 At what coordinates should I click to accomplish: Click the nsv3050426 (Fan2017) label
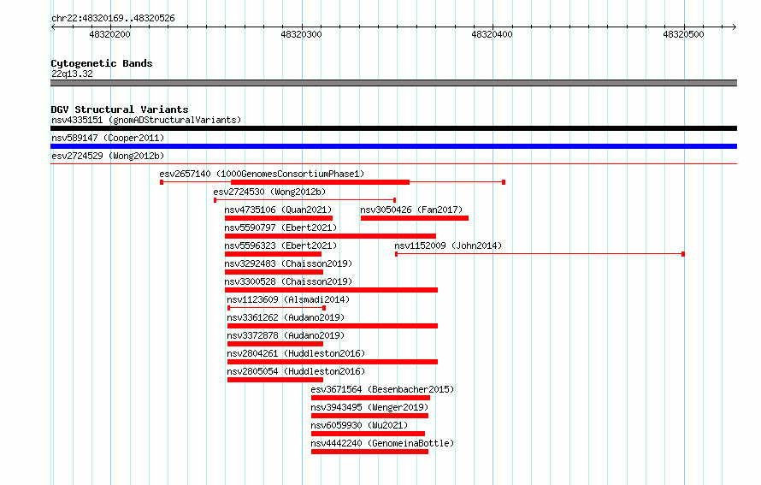(x=411, y=210)
